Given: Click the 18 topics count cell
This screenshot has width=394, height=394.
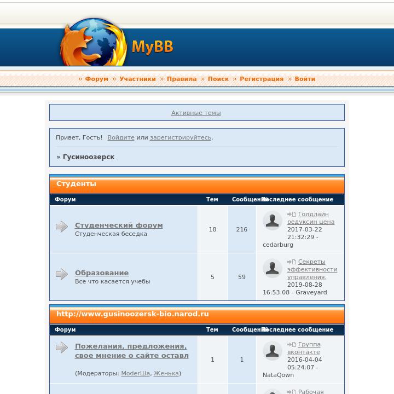Looking at the screenshot, I should point(212,229).
